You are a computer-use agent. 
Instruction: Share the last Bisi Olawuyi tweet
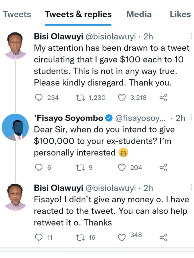coord(163,237)
